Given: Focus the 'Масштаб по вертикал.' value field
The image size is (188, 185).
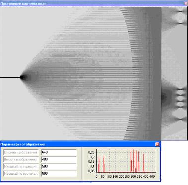Looking at the screenshot, I should point(59,174).
